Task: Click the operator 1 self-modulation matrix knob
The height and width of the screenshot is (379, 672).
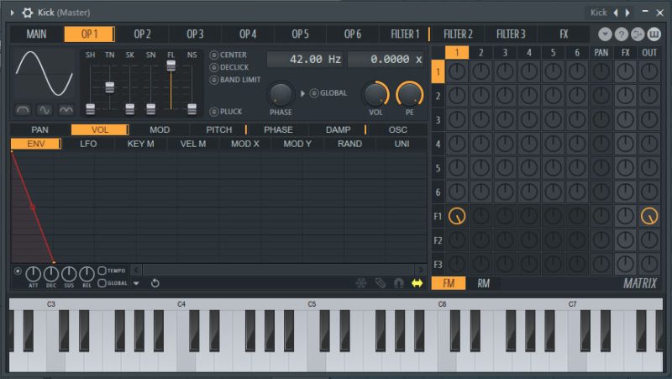Action: pos(457,71)
